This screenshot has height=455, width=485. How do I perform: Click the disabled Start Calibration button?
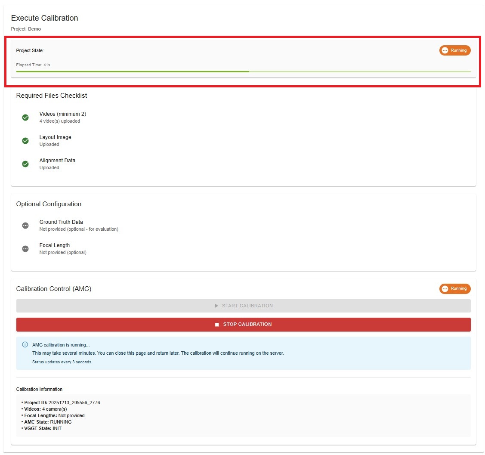click(243, 306)
